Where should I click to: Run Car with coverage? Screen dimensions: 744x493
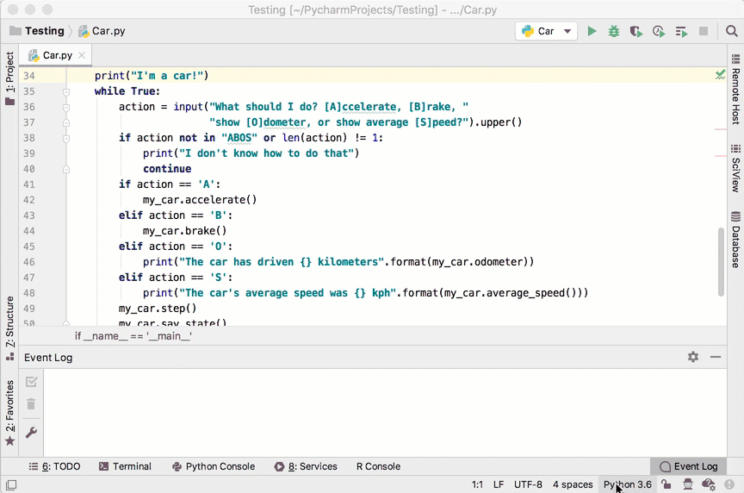click(636, 31)
